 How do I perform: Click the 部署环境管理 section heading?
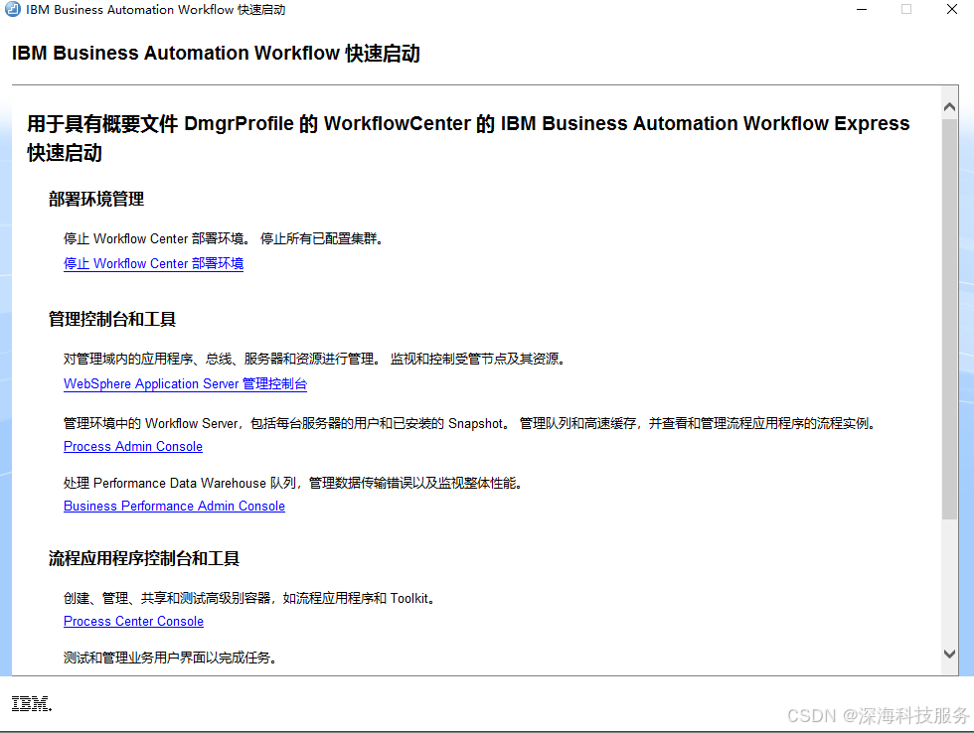96,200
